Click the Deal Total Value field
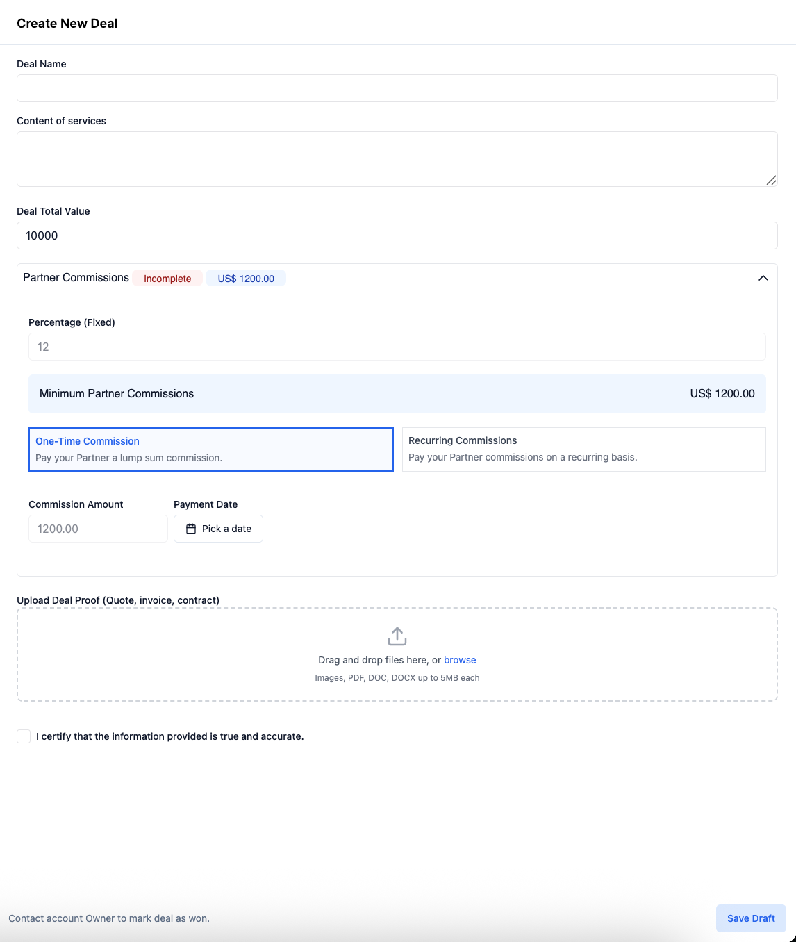796x942 pixels. (x=397, y=235)
